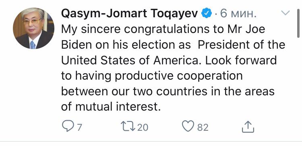Click the 'Look forward' phrase in tweet
Viewport: 302px width, 146px height.
coord(241,60)
